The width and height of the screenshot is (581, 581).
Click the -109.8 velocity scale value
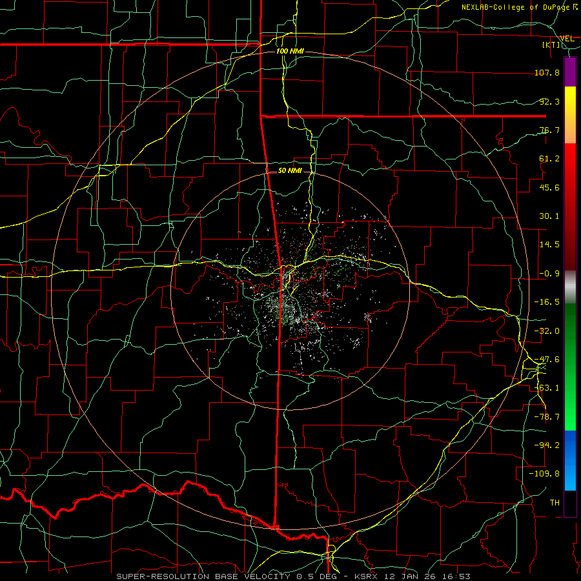545,474
